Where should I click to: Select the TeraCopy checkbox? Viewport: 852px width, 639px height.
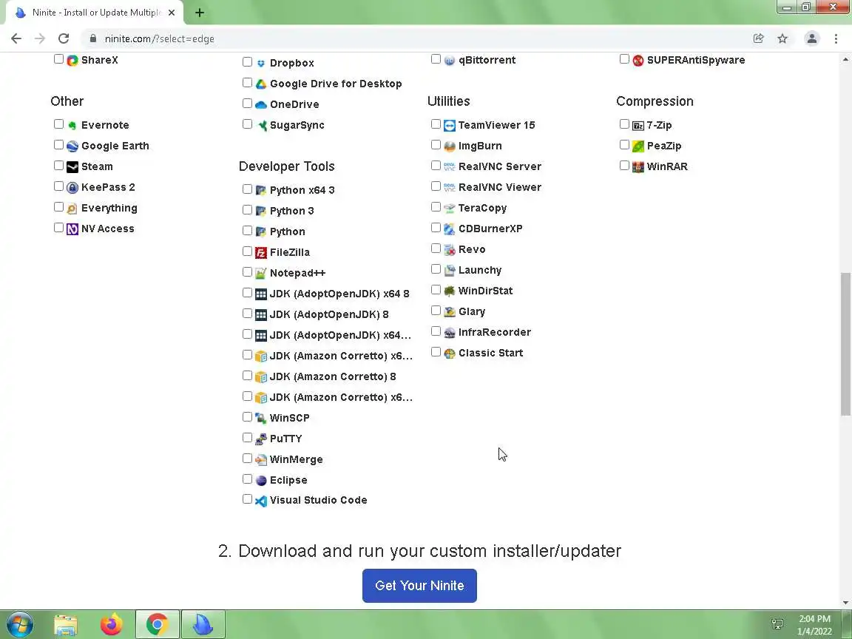436,207
